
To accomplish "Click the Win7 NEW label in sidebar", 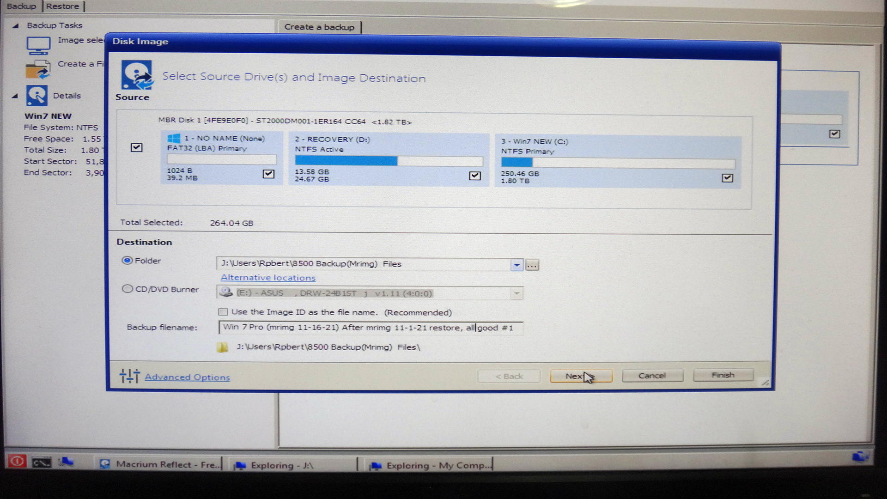I will coord(48,116).
